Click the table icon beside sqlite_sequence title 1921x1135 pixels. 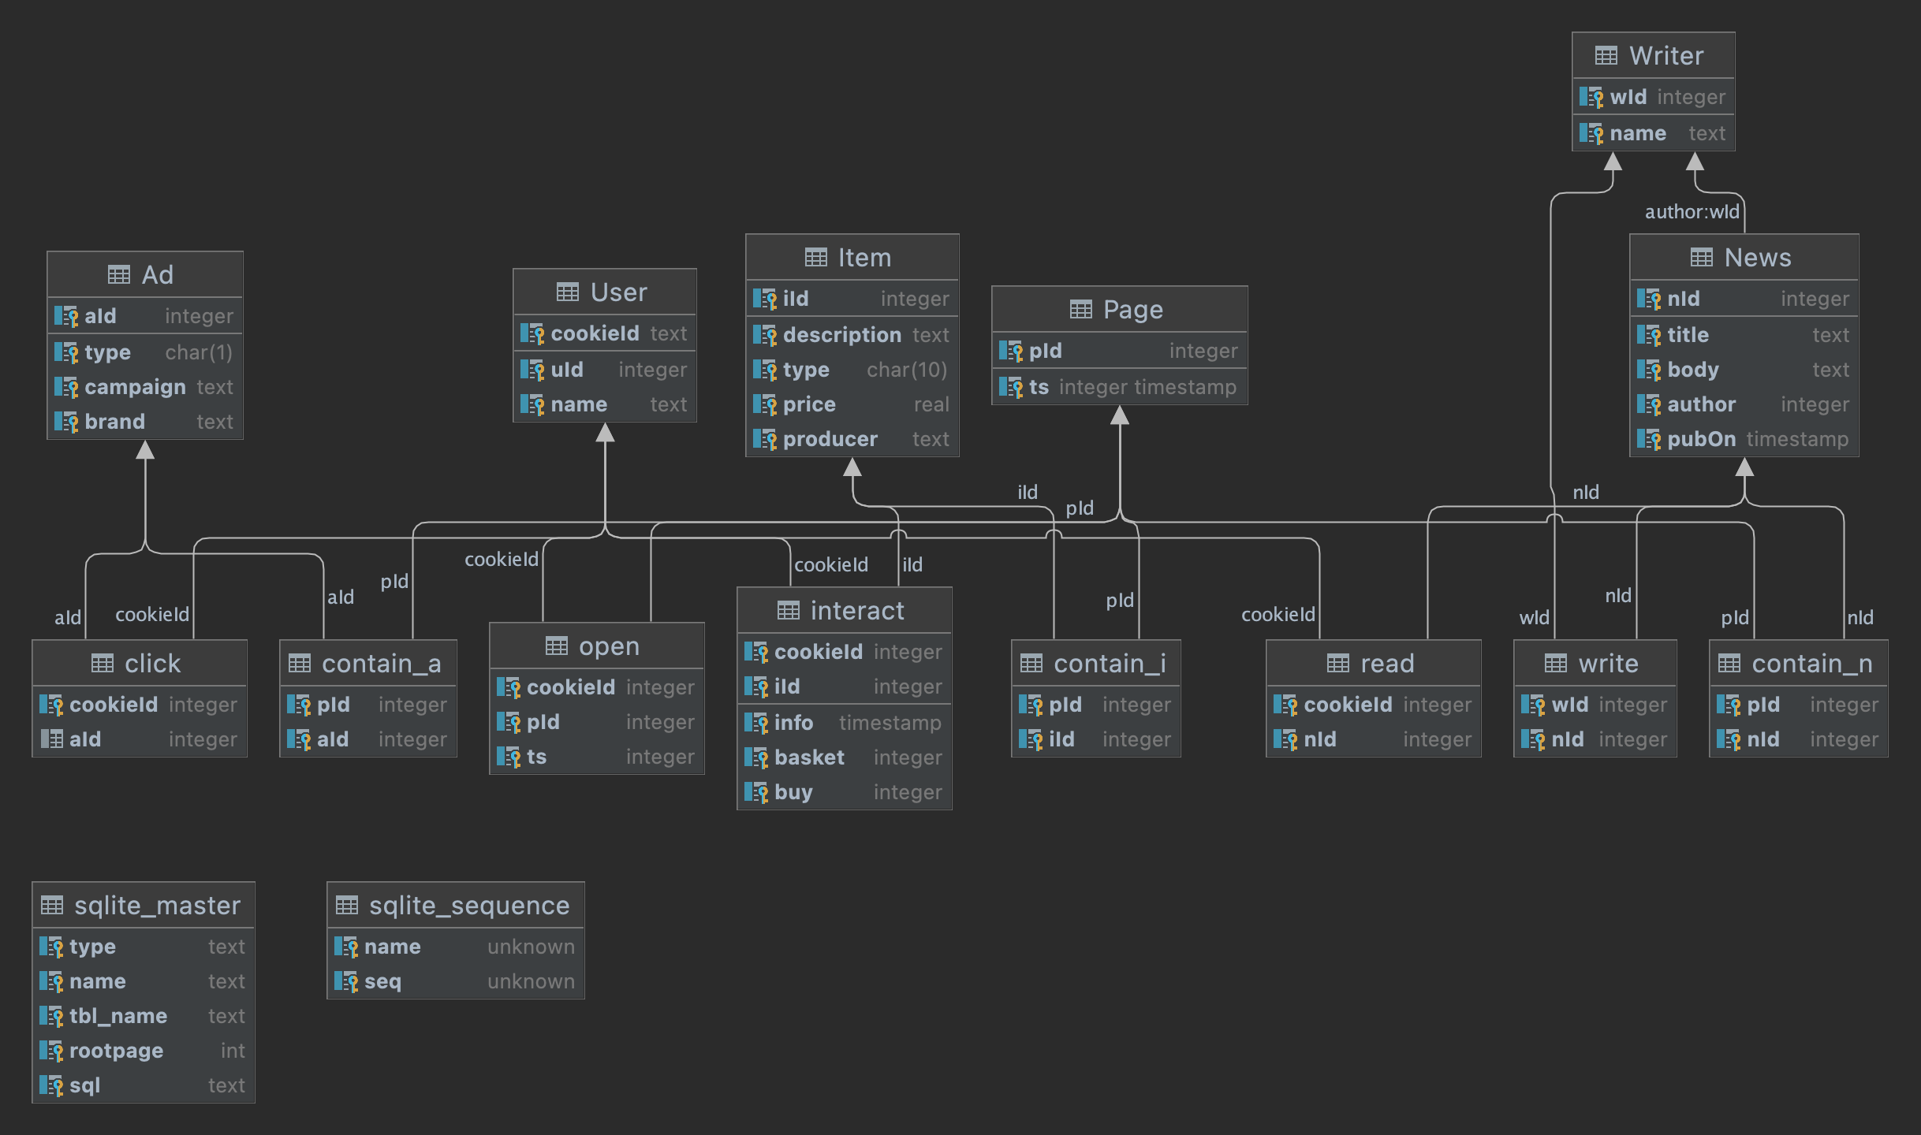point(347,906)
